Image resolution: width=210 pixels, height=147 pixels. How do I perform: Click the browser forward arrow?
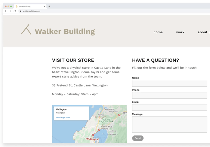point(10,11)
